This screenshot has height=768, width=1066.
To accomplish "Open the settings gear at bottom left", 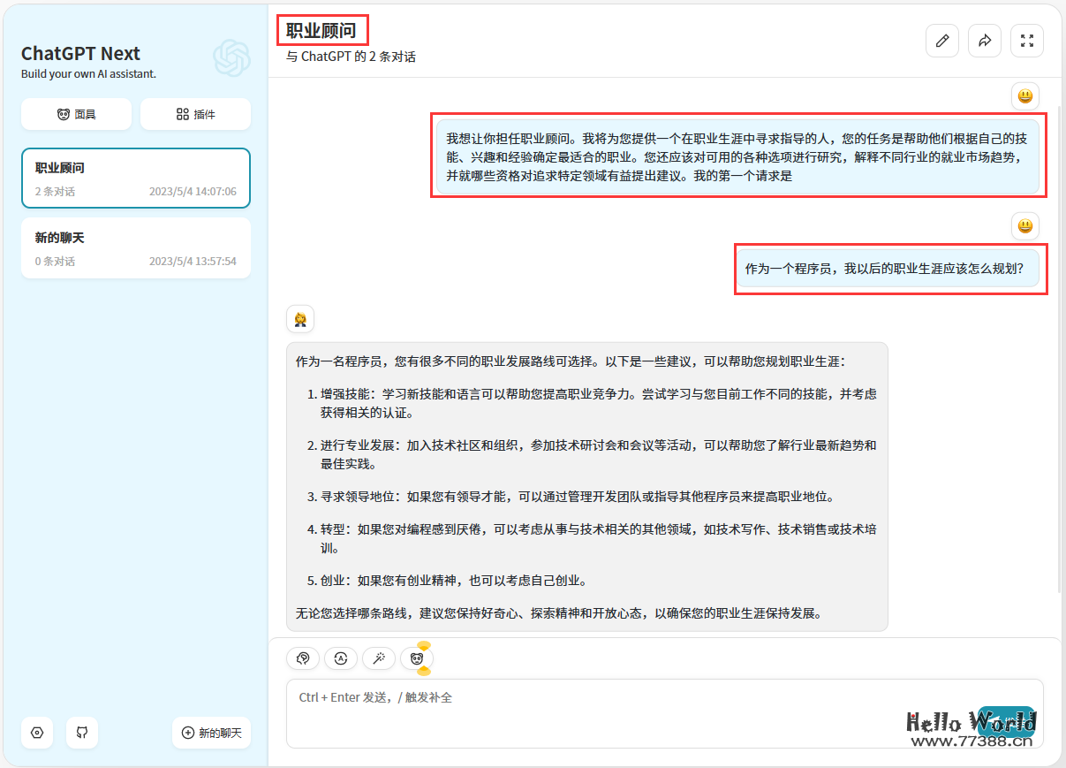I will 36,733.
